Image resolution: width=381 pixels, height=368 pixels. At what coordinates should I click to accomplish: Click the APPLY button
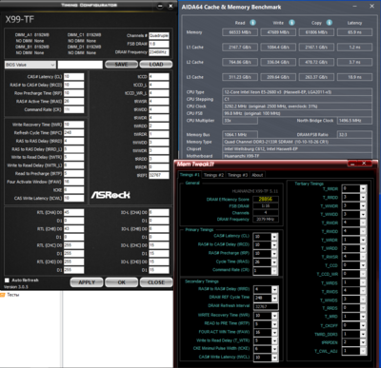point(87,282)
